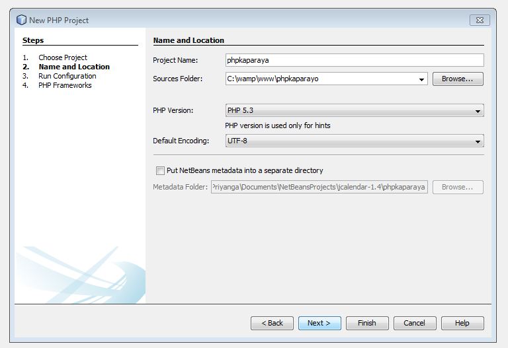
Task: Click the PHP Version label
Action: tap(173, 110)
